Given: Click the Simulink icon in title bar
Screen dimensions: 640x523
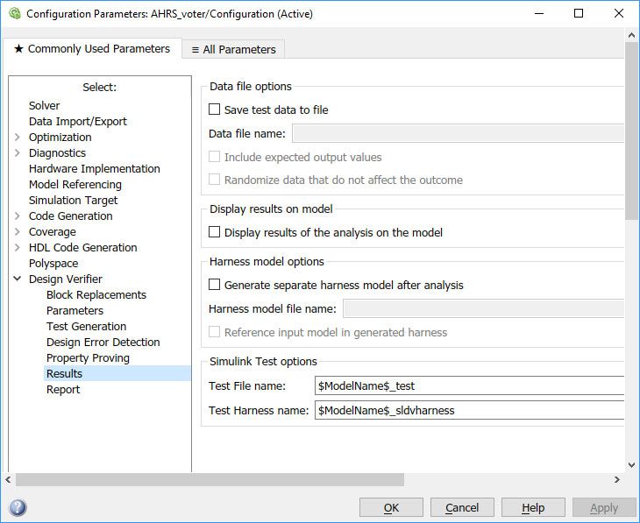Looking at the screenshot, I should pos(14,14).
